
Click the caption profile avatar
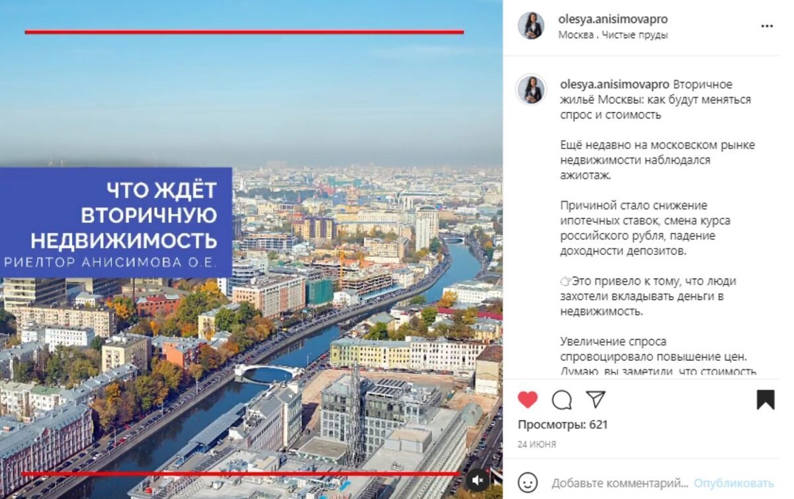(531, 89)
